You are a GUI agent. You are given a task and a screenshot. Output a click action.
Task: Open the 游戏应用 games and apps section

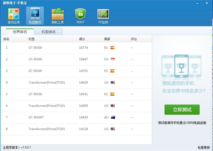[x=14, y=16]
